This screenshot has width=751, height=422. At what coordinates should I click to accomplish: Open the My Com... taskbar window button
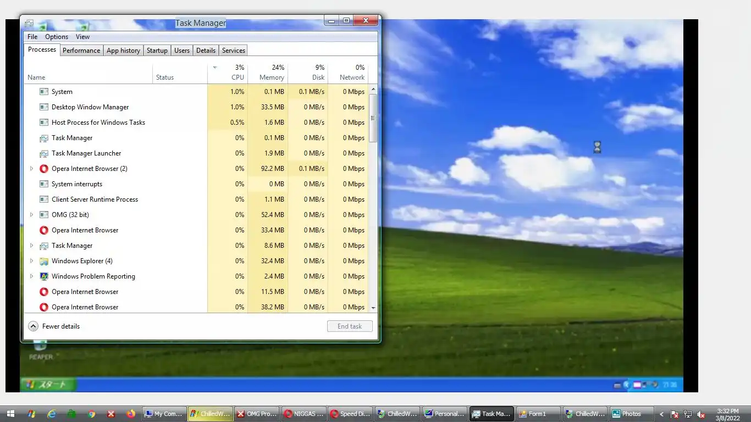tap(163, 414)
